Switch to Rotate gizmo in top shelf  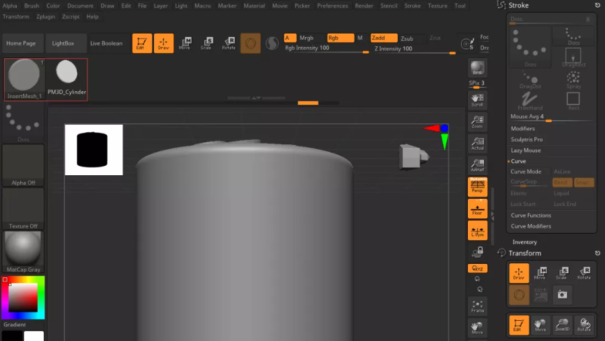click(x=229, y=43)
